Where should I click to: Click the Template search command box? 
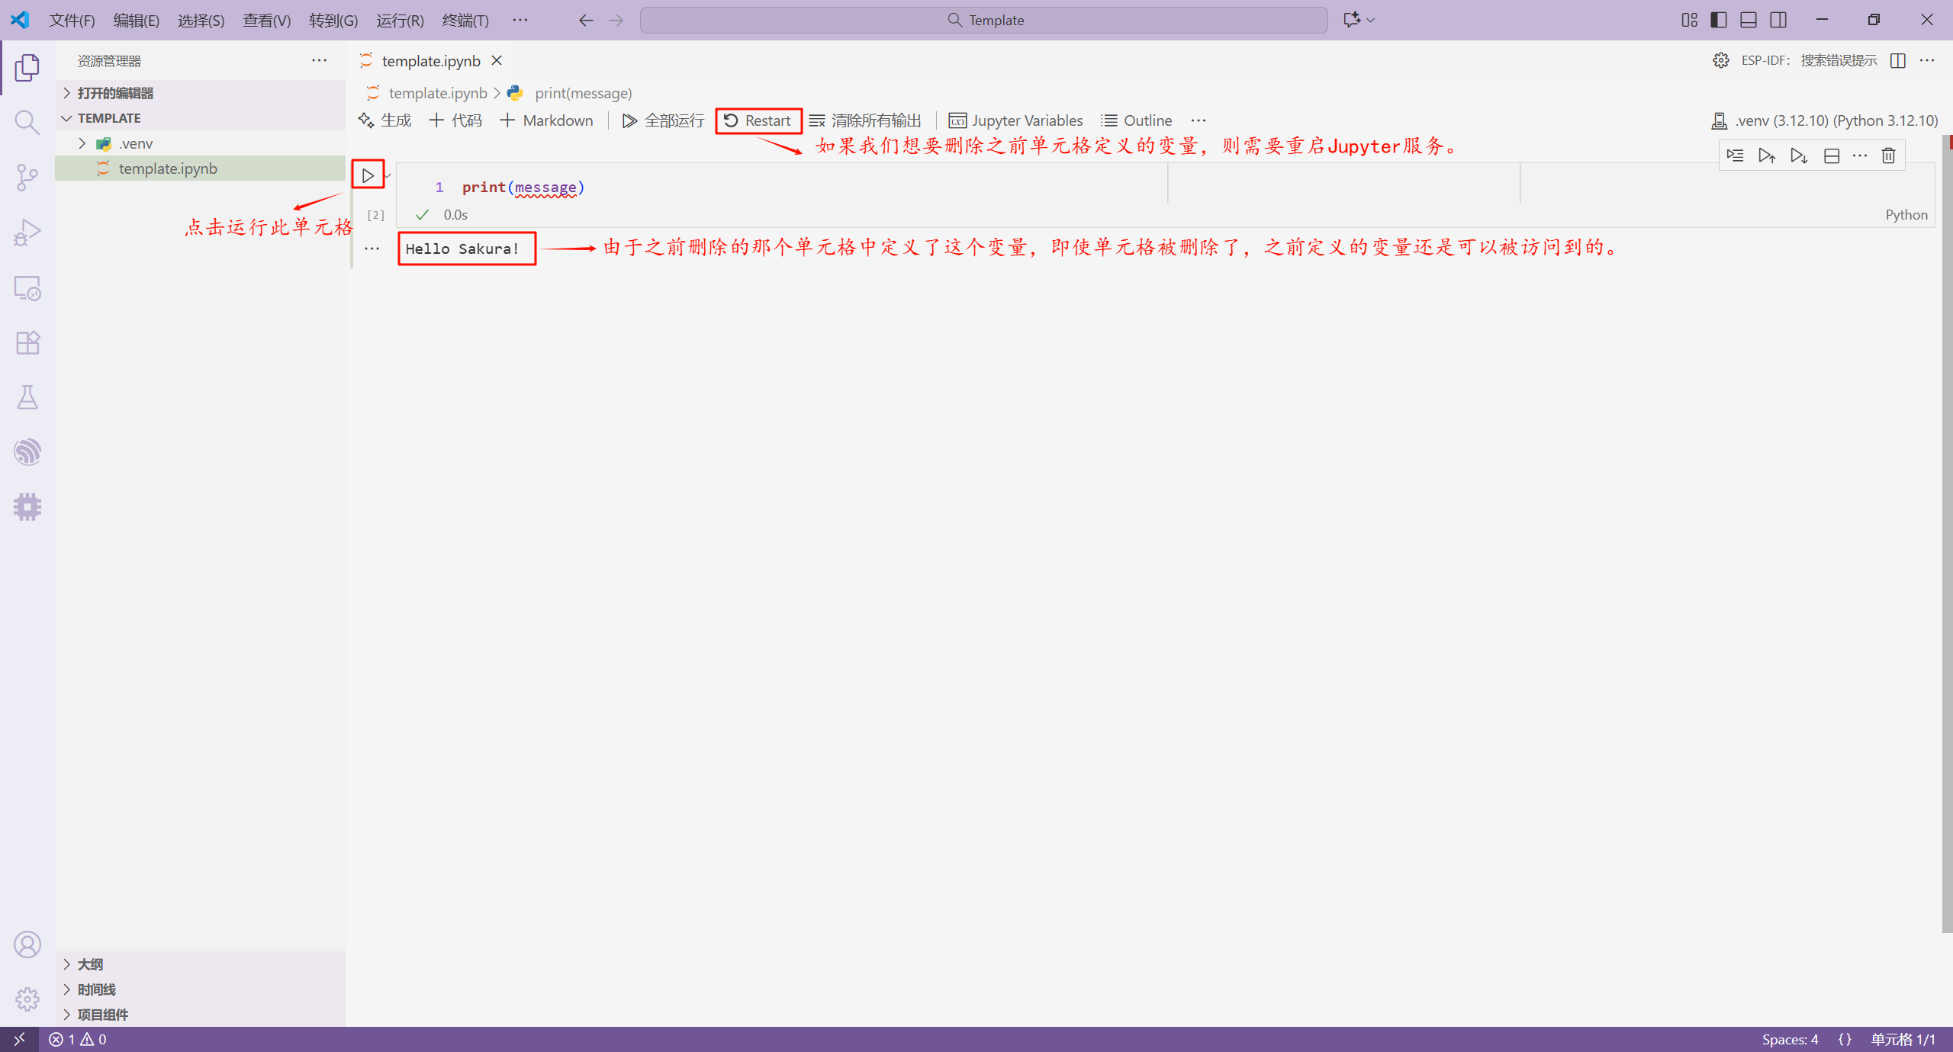point(983,21)
